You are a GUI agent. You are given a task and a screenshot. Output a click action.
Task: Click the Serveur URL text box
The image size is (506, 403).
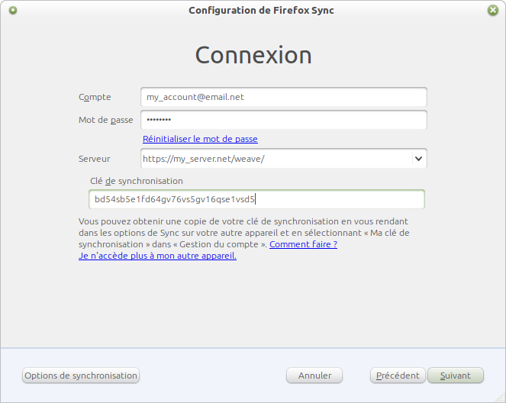(275, 159)
